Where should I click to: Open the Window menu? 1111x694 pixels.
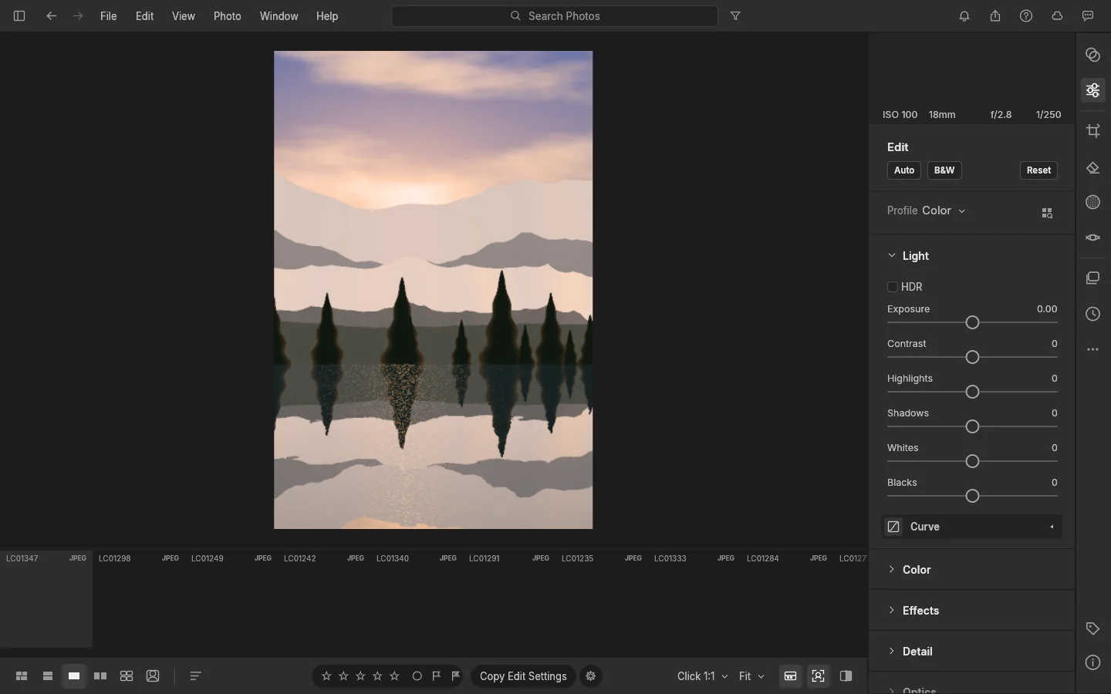[x=279, y=16]
